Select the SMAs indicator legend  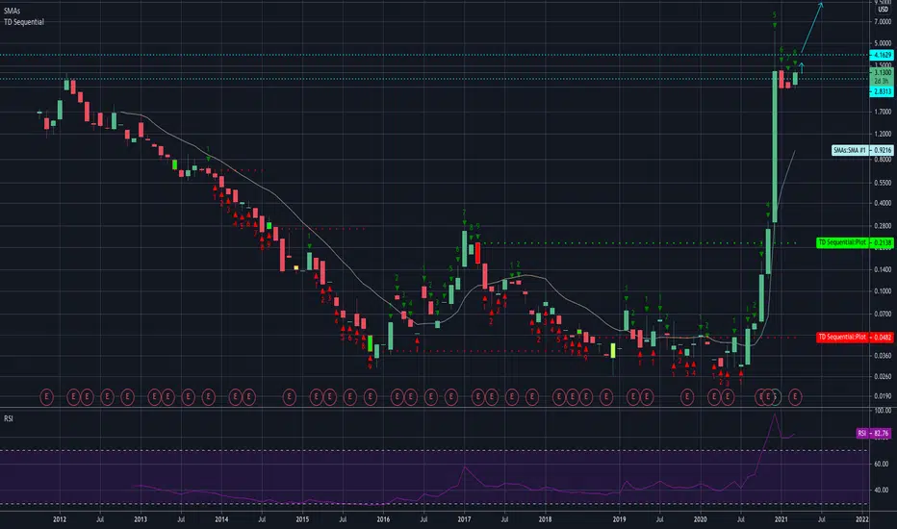(x=12, y=11)
